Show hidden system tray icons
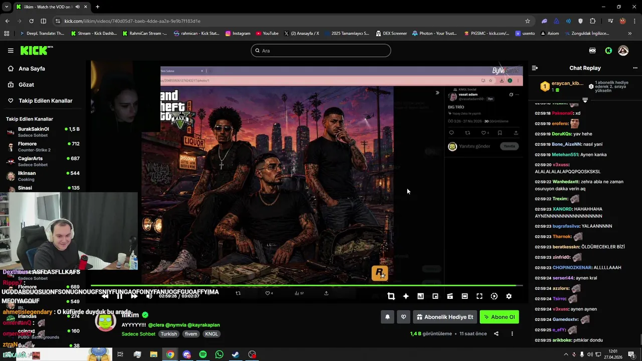The height and width of the screenshot is (361, 642). click(x=566, y=354)
